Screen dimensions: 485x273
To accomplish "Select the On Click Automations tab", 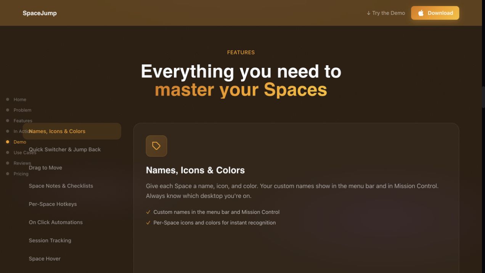I will (x=72, y=222).
